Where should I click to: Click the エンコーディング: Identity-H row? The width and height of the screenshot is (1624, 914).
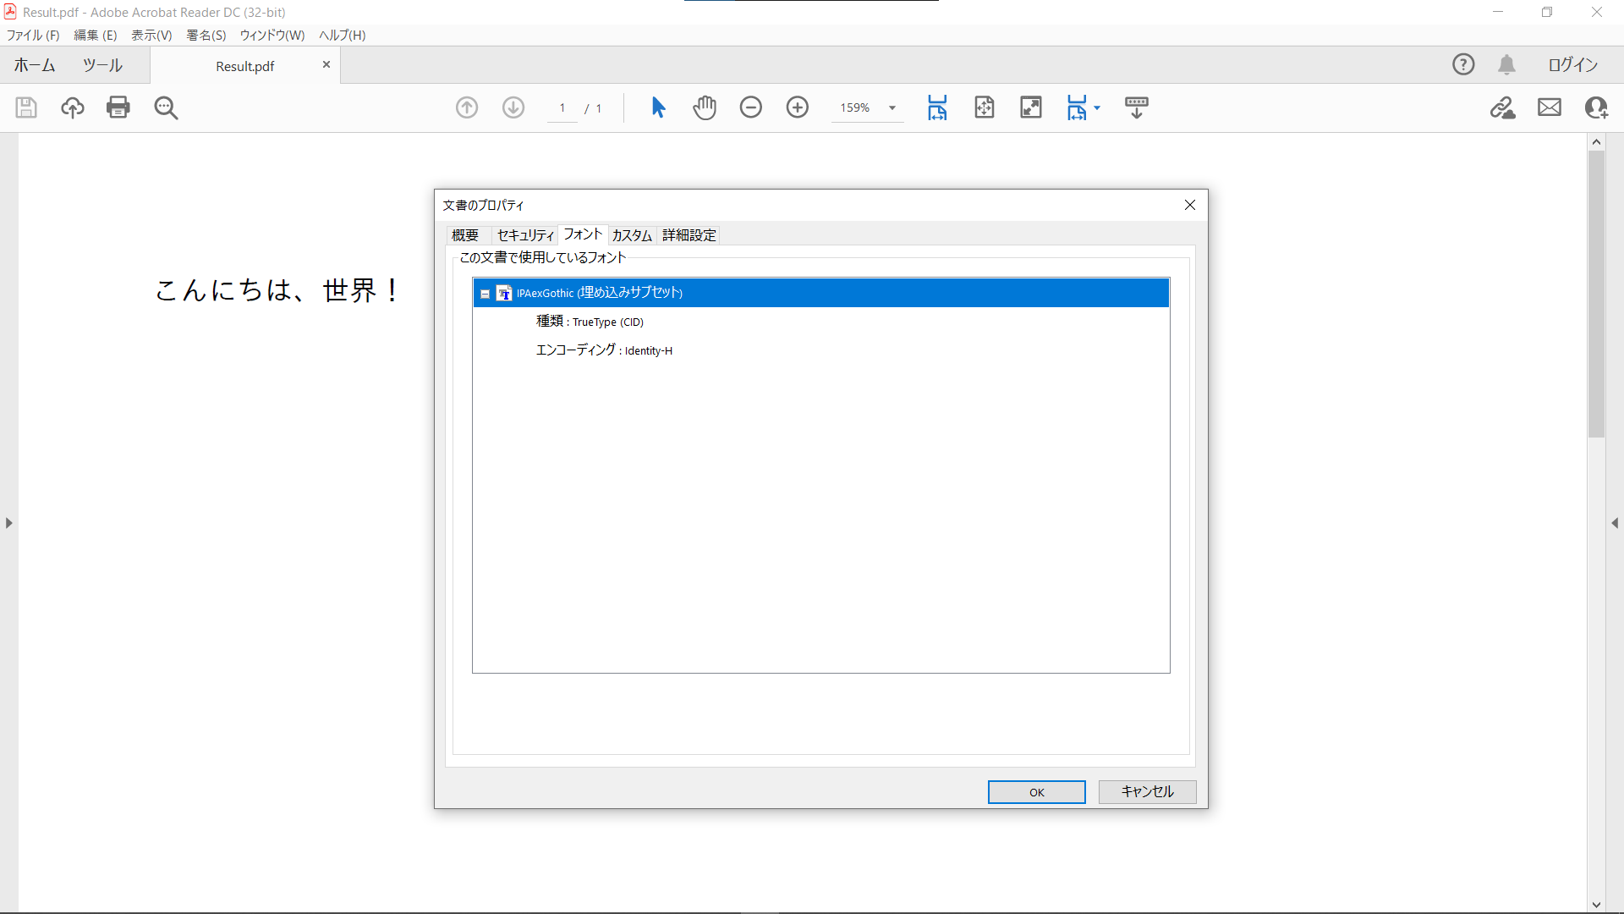pos(604,350)
